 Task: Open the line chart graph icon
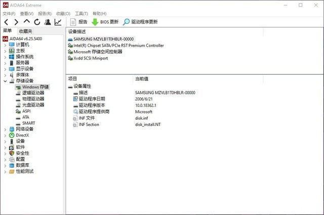(58, 22)
